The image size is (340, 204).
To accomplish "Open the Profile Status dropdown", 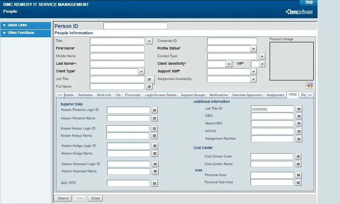I will (x=254, y=49).
